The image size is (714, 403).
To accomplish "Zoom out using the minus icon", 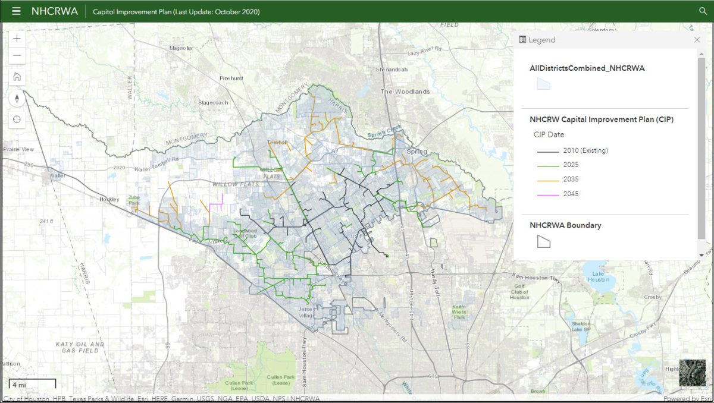I will (x=17, y=55).
